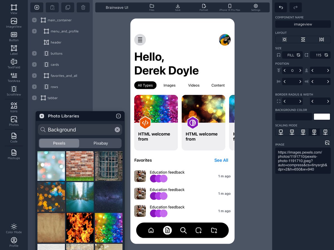The width and height of the screenshot is (334, 250).
Task: Switch to Portrait orientation in the top toolbar
Action: click(x=204, y=7)
